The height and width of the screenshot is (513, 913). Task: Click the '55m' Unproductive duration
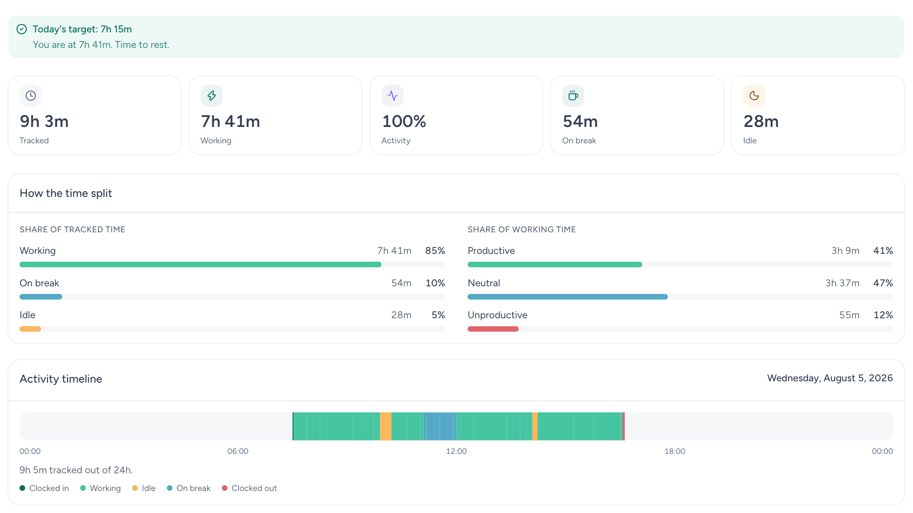tap(850, 315)
